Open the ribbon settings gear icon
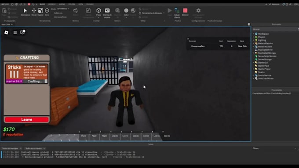299x168 pixels. pyautogui.click(x=198, y=11)
